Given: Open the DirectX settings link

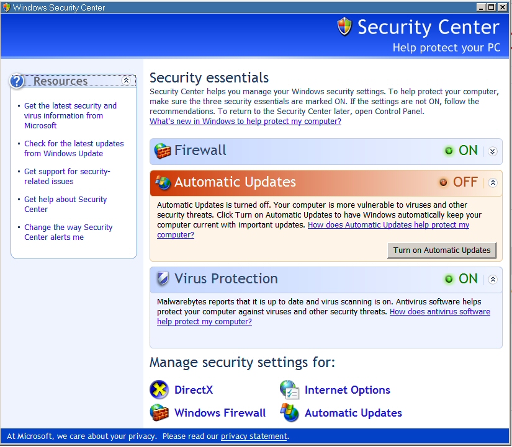Looking at the screenshot, I should pos(194,390).
